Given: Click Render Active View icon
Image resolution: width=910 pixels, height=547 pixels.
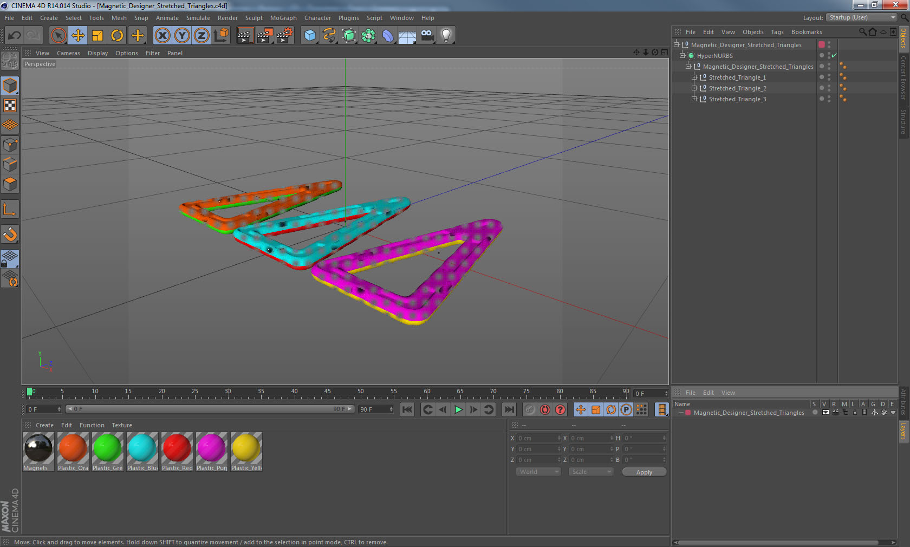Looking at the screenshot, I should 245,36.
